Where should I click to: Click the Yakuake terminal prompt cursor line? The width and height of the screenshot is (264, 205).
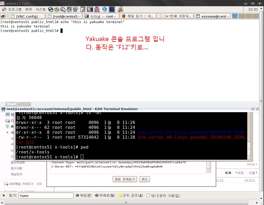click(x=31, y=31)
